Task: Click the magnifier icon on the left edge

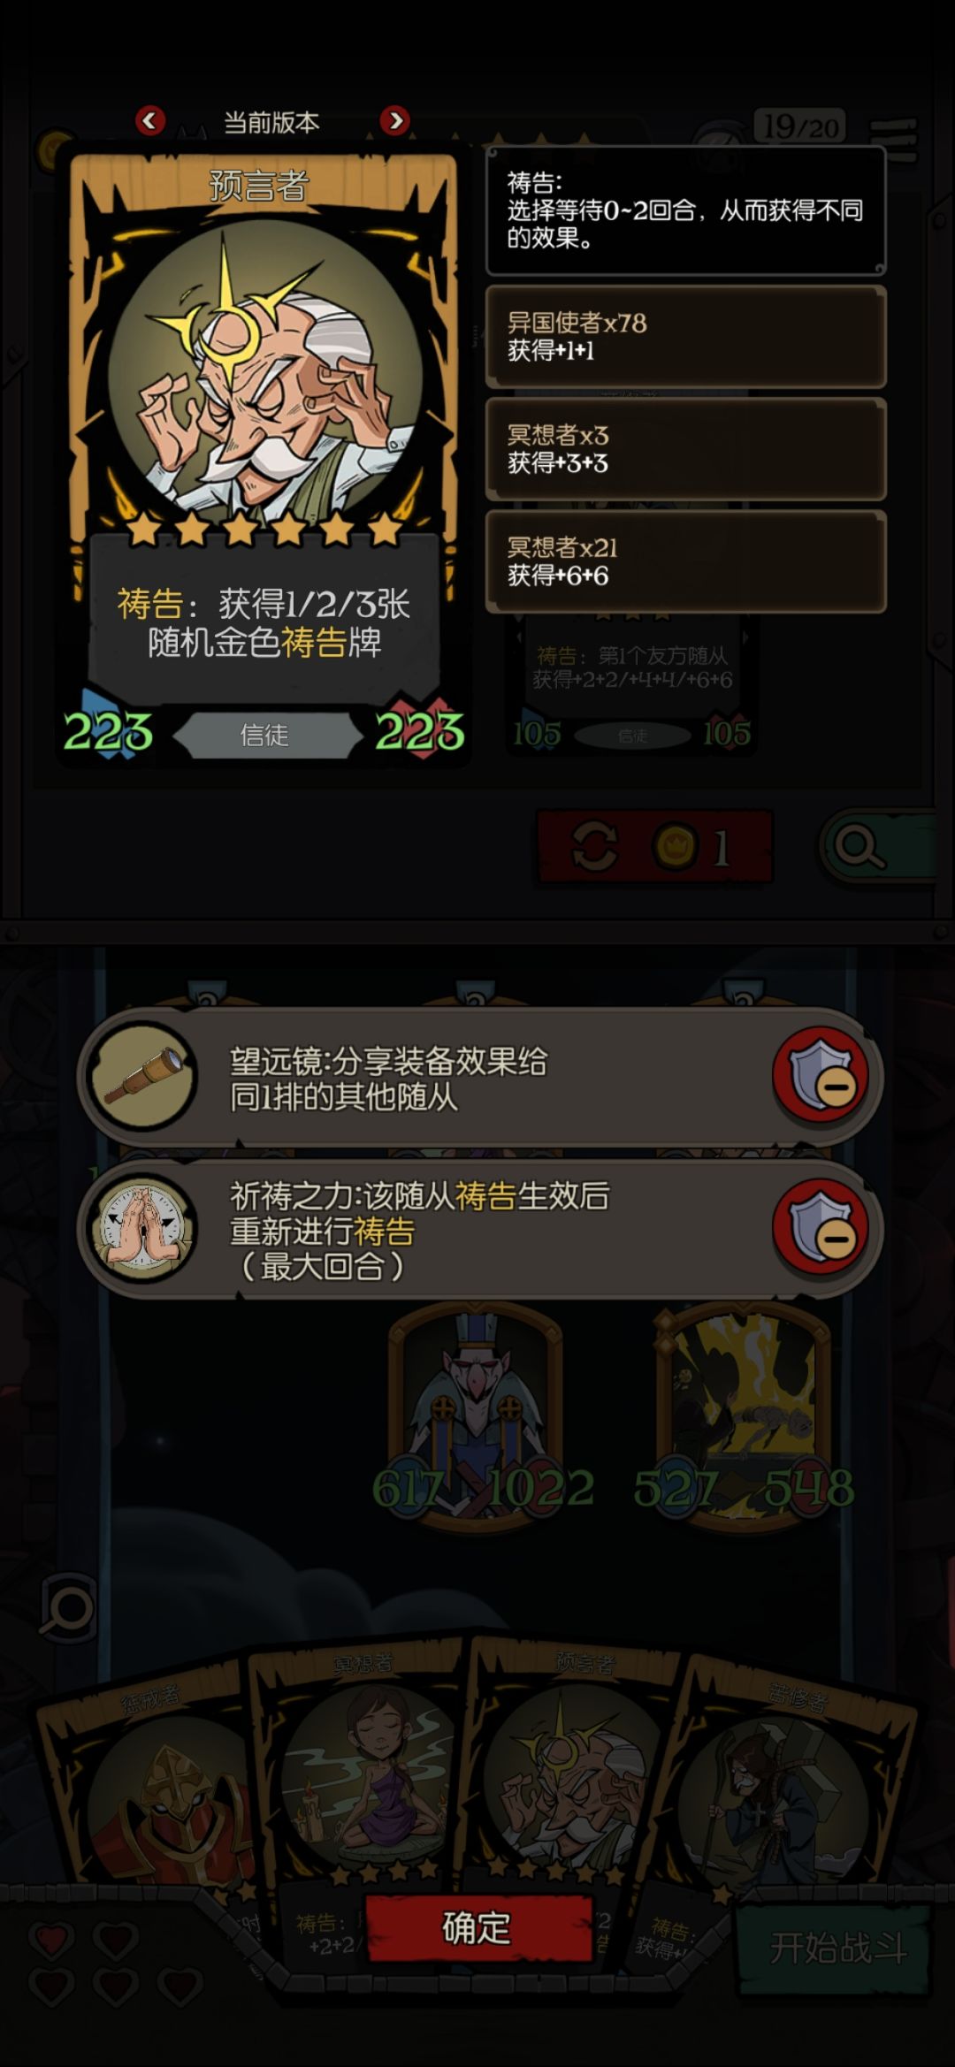Action: pos(67,1607)
